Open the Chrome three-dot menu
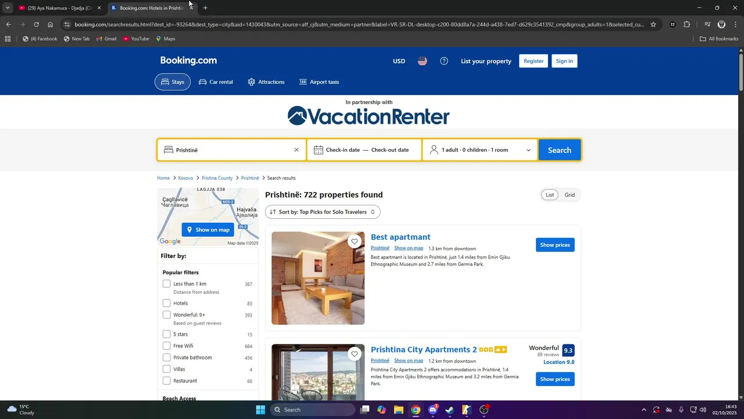 (x=735, y=24)
